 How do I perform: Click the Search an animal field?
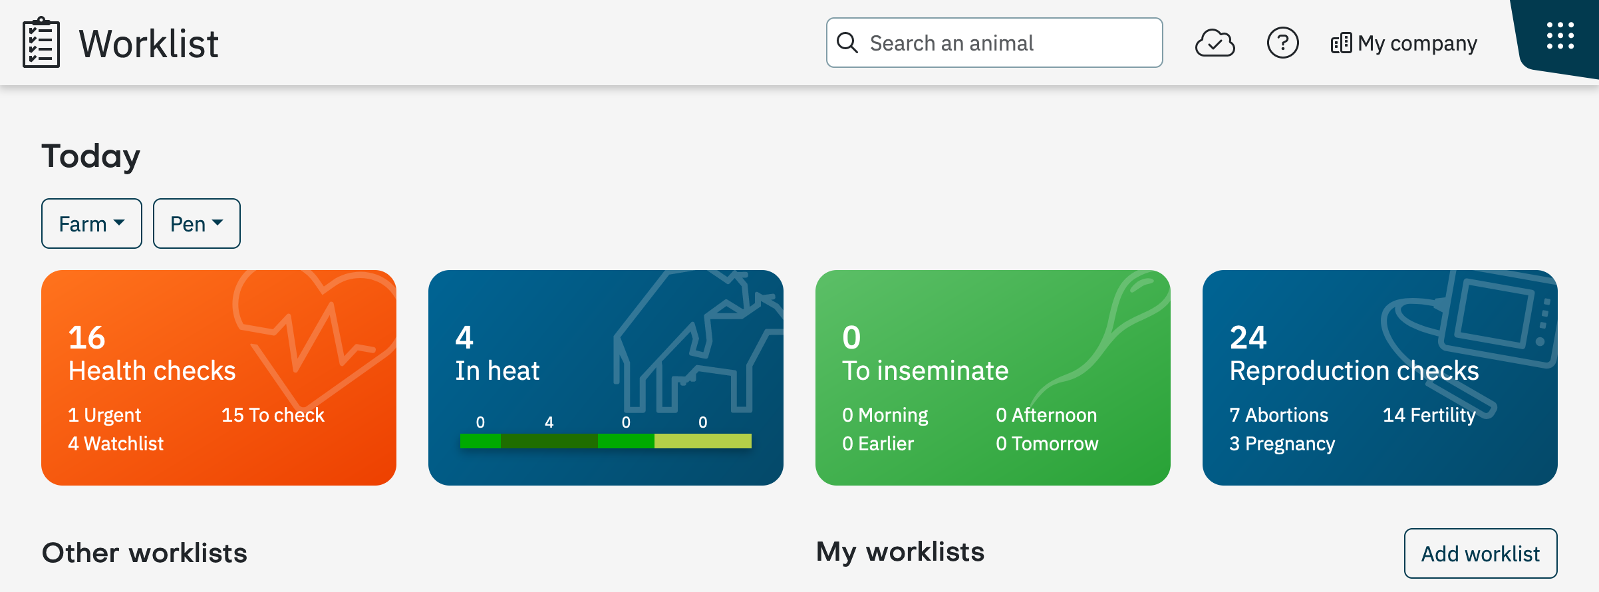[x=994, y=43]
